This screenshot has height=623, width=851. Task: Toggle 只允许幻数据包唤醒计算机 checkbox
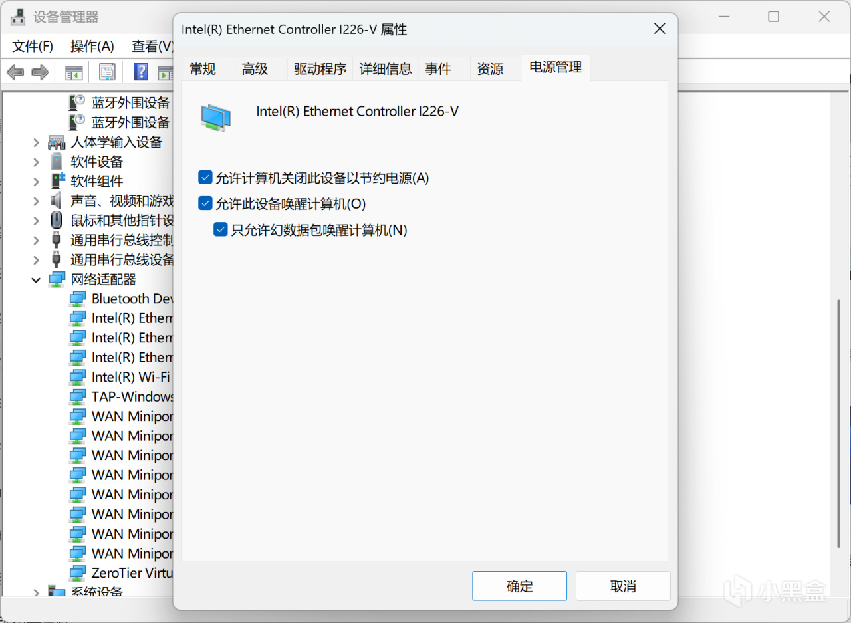point(221,230)
